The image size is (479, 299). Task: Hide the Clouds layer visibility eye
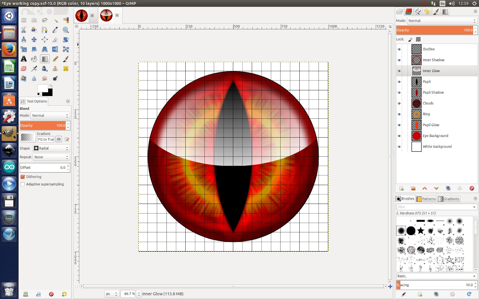pos(399,103)
